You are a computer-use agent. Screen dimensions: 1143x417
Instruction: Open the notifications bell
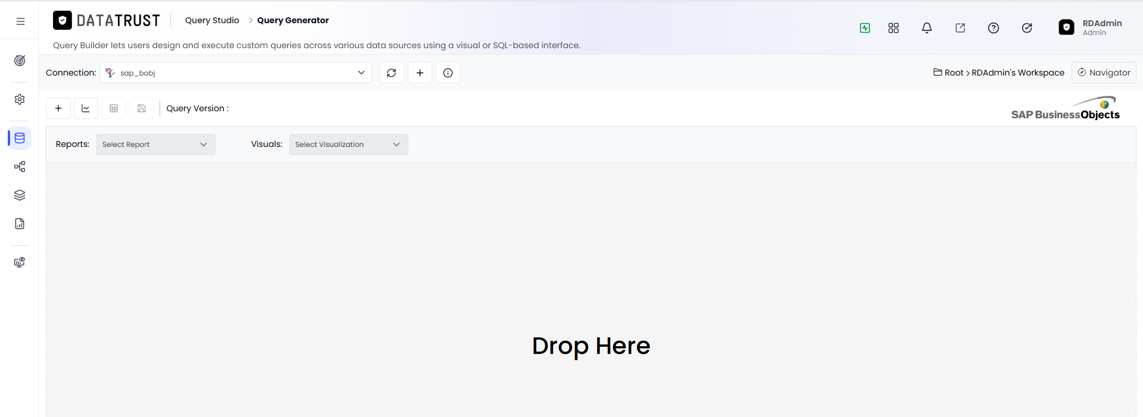pyautogui.click(x=927, y=28)
